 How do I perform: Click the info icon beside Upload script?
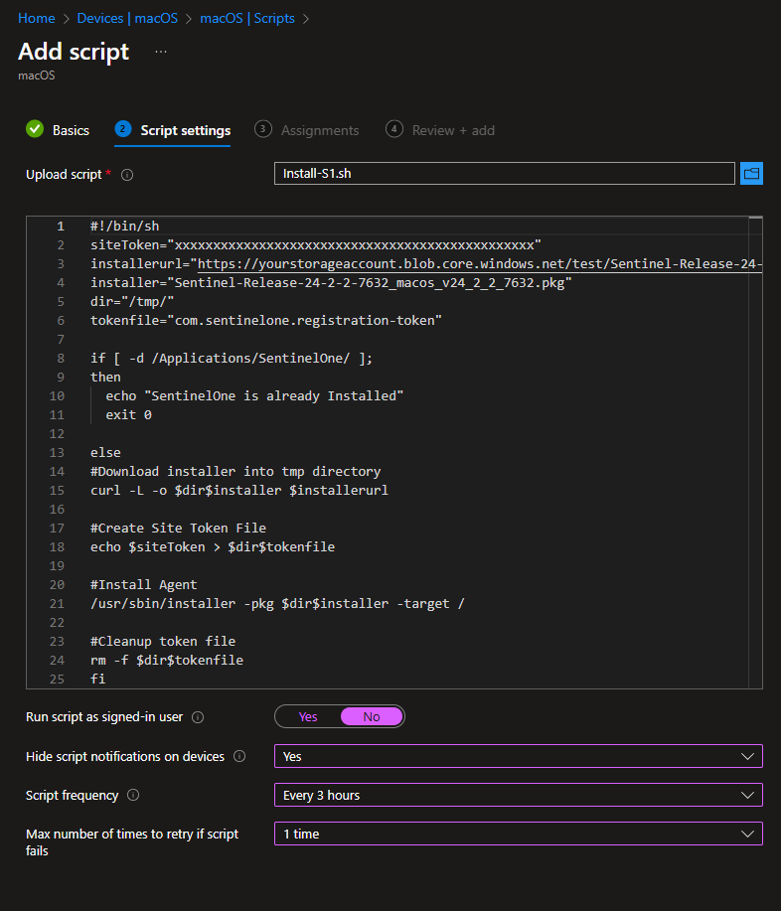[x=127, y=175]
